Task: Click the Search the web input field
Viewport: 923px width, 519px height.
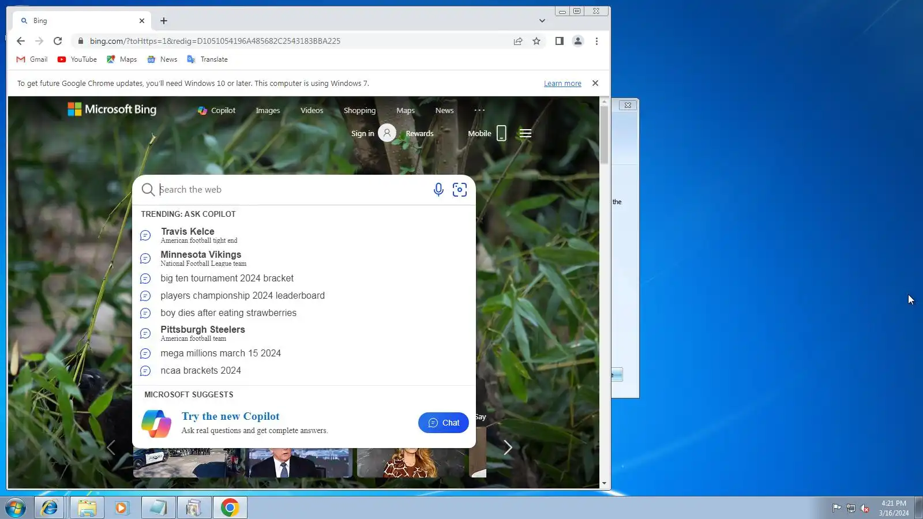Action: (293, 190)
